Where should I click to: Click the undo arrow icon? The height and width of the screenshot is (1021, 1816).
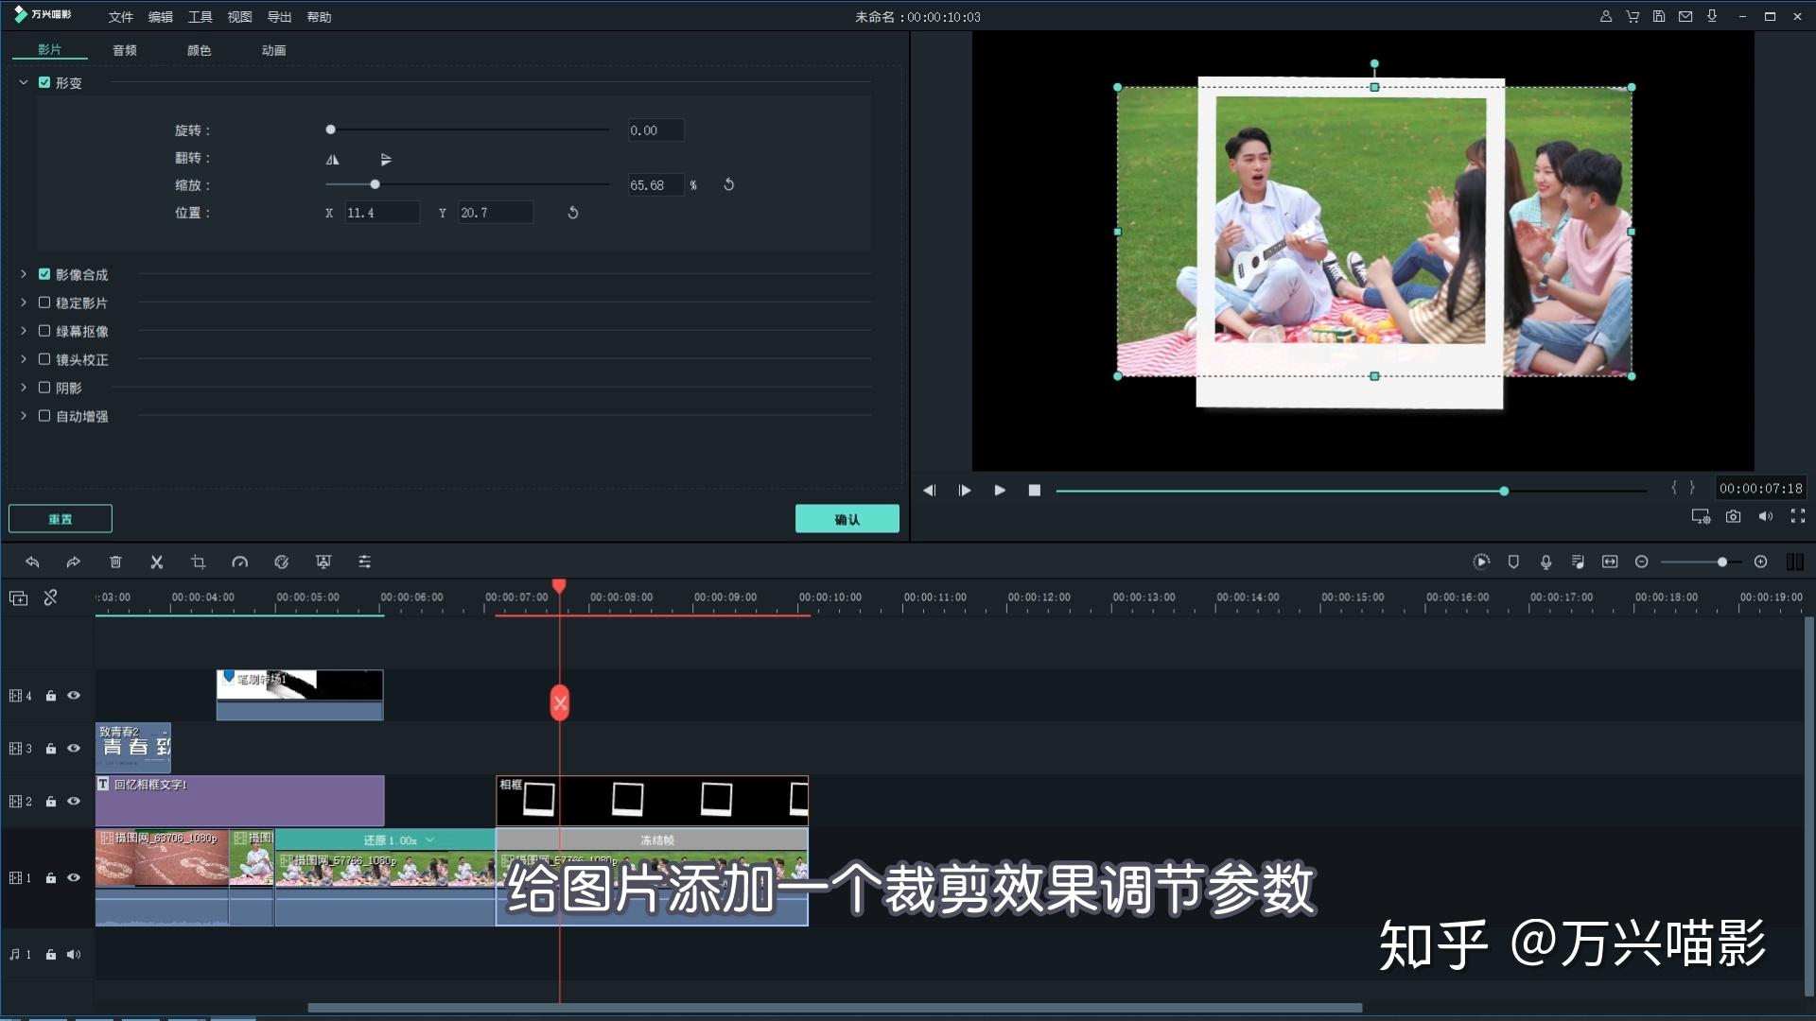[x=32, y=562]
